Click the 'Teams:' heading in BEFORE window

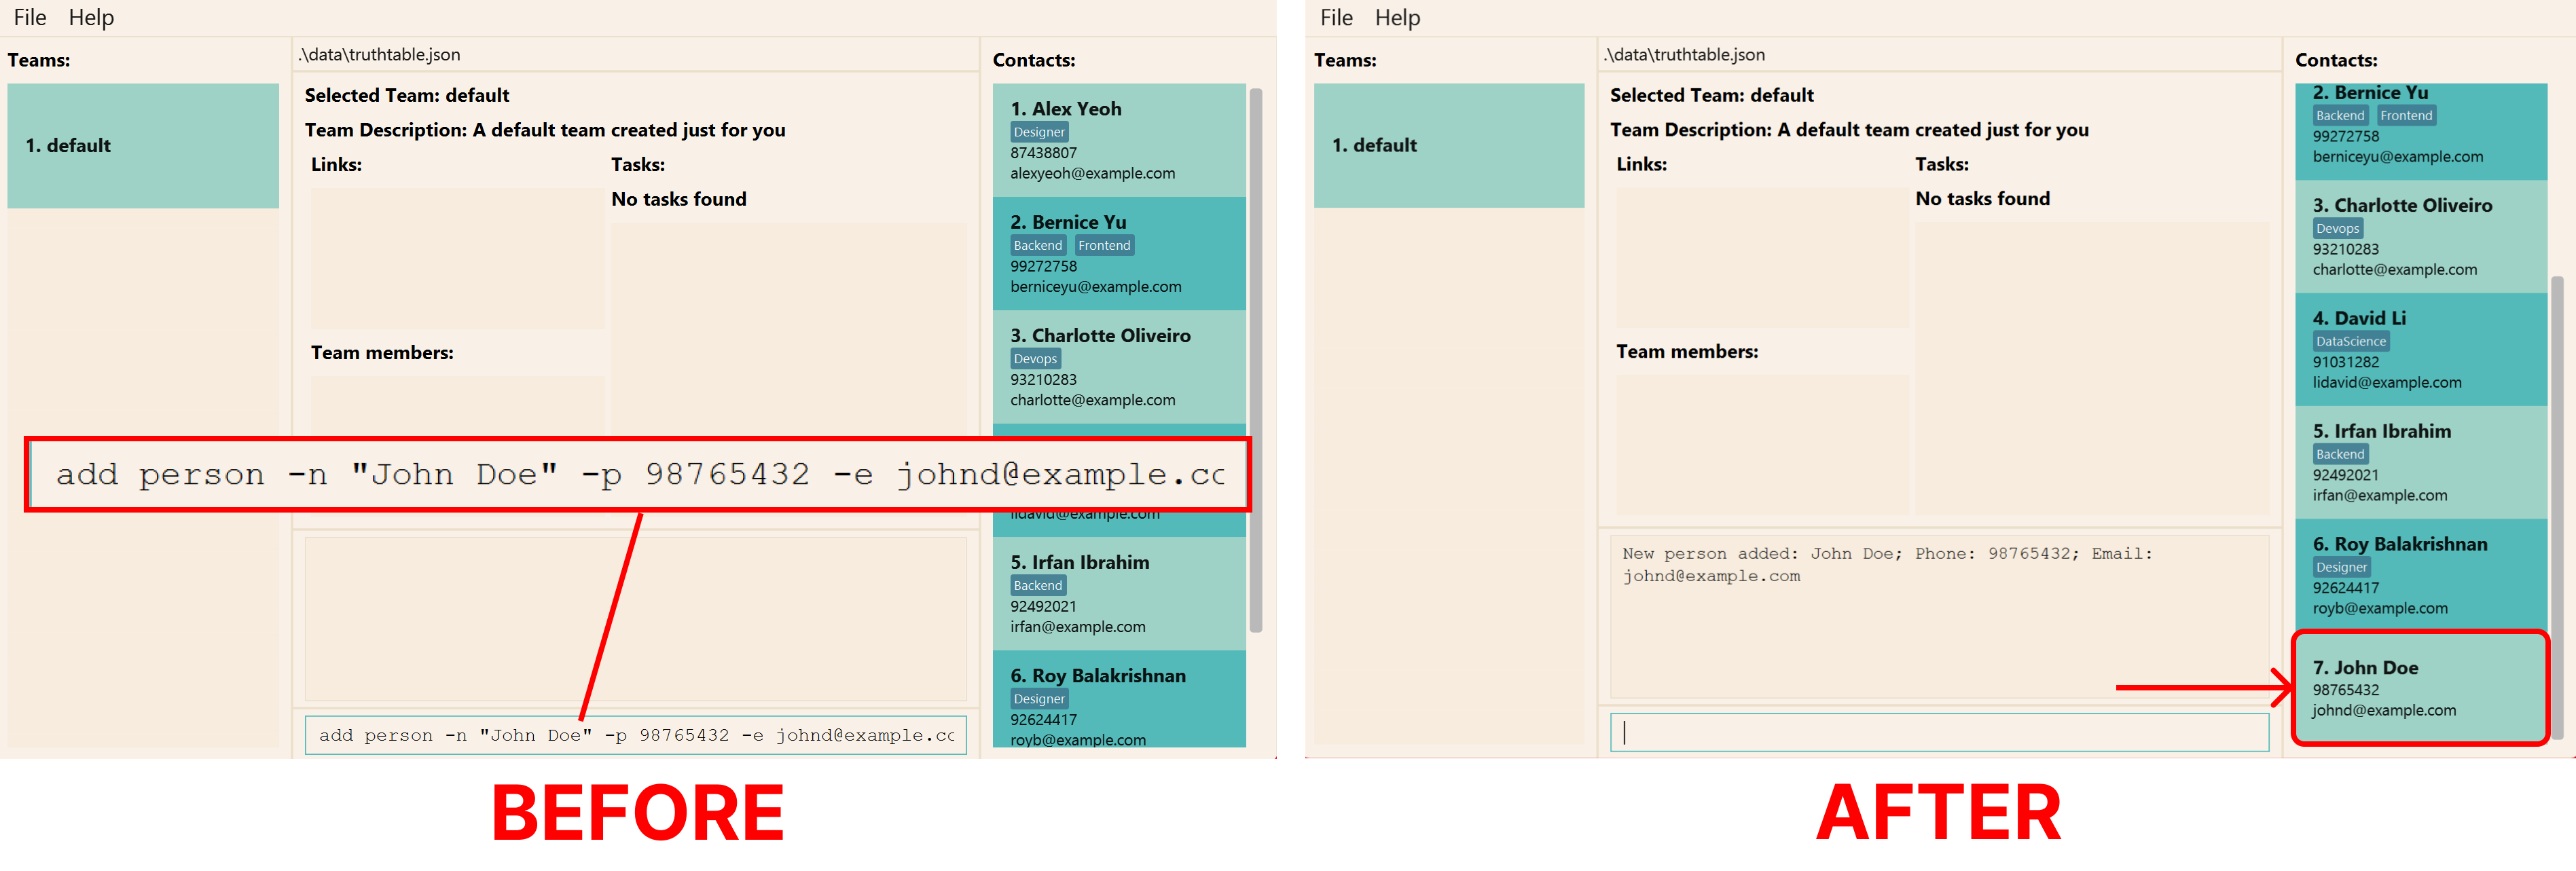pos(39,60)
